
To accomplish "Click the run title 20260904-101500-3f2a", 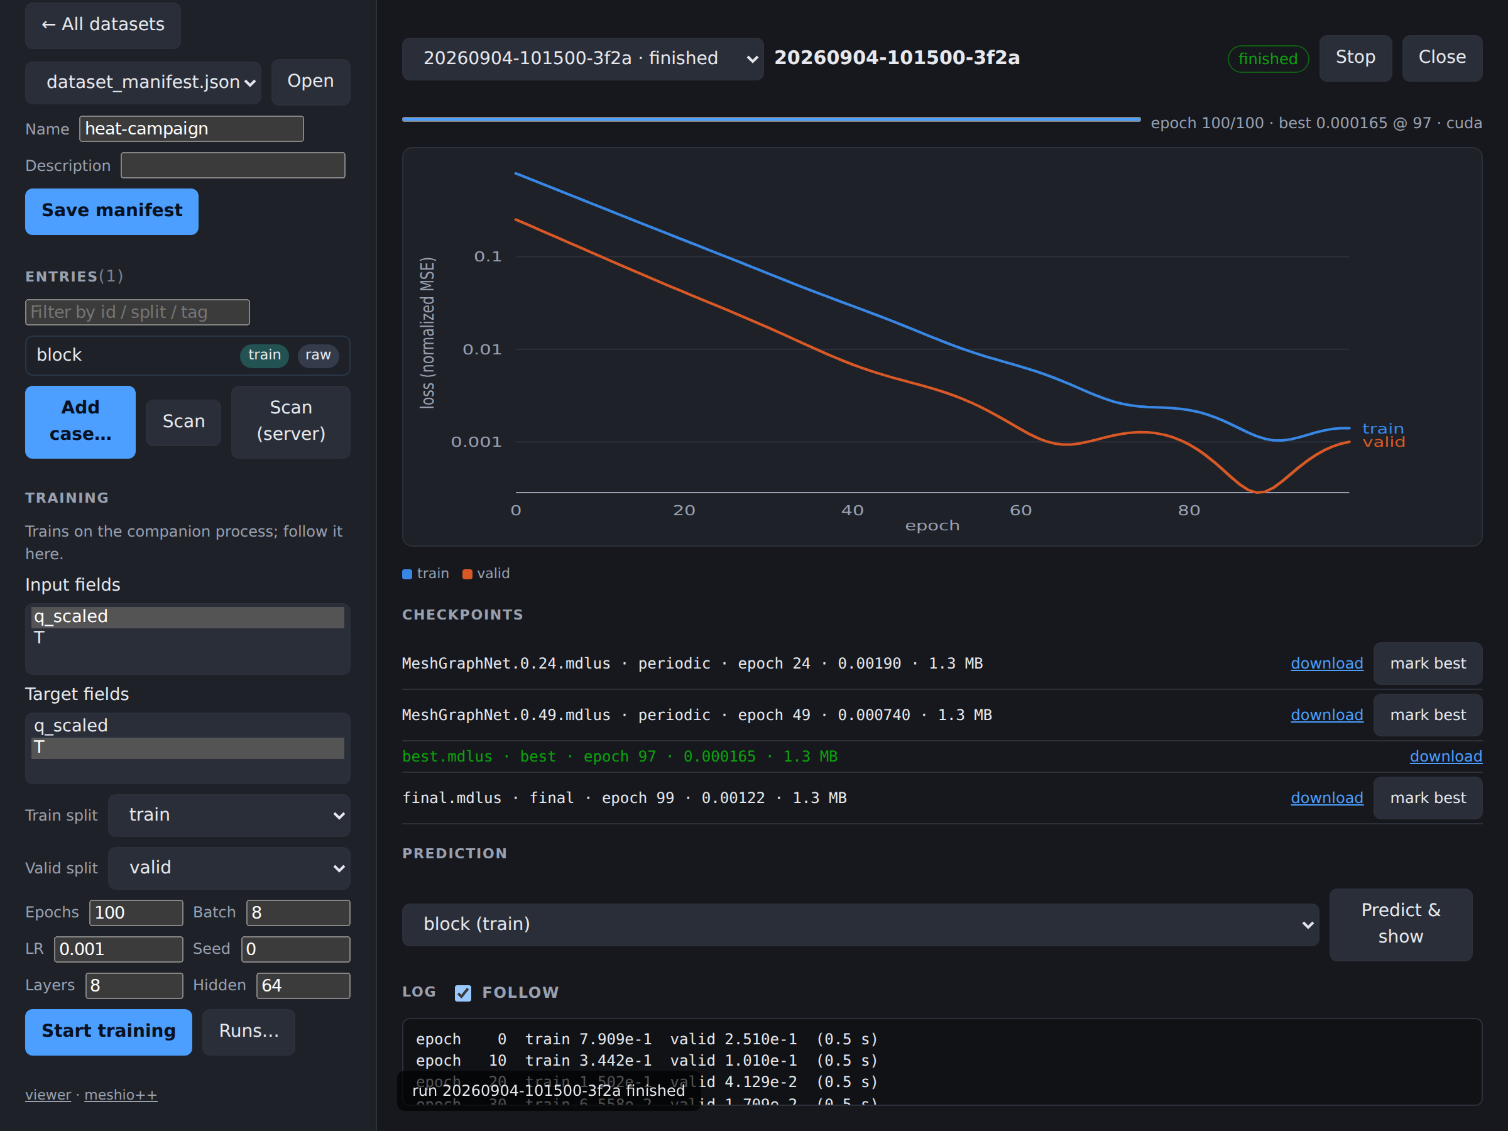I will [897, 58].
